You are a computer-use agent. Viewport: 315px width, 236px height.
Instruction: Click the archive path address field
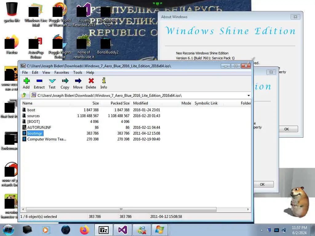pos(139,96)
